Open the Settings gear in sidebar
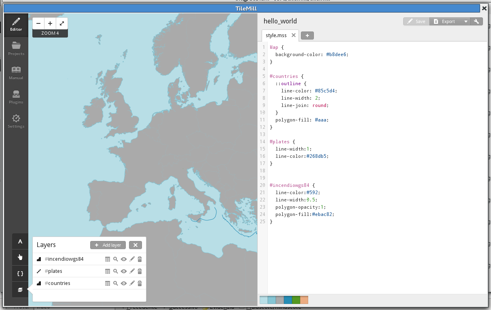Viewport: 491px width, 310px height. click(x=16, y=121)
